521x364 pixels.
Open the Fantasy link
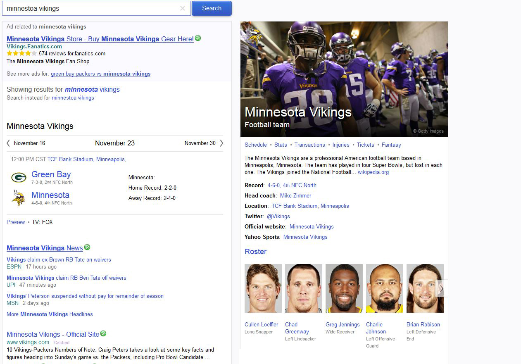[391, 145]
